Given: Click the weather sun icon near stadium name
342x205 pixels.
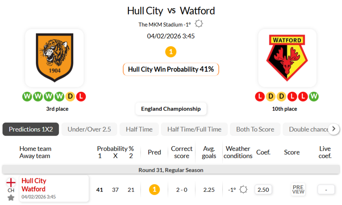Looking at the screenshot, I should point(199,24).
